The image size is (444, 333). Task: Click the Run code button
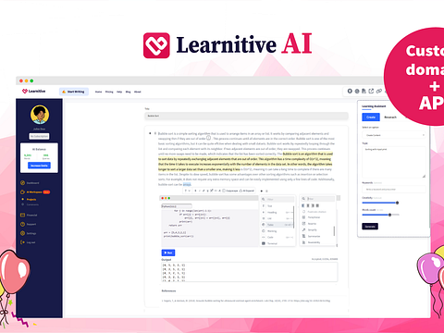[168, 253]
